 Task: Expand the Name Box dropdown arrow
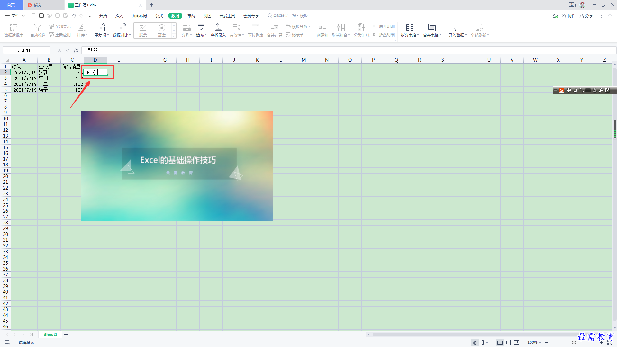(49, 50)
